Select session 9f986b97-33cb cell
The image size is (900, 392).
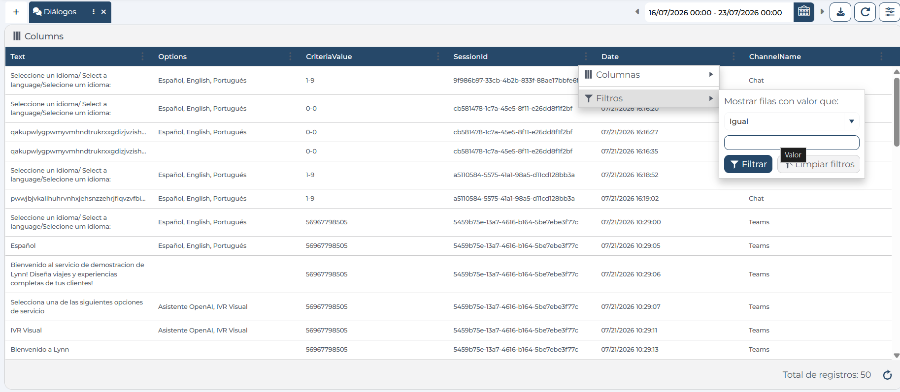tap(515, 80)
